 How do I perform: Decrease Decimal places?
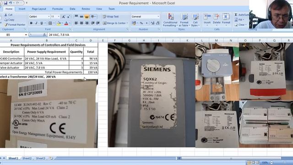[157, 23]
